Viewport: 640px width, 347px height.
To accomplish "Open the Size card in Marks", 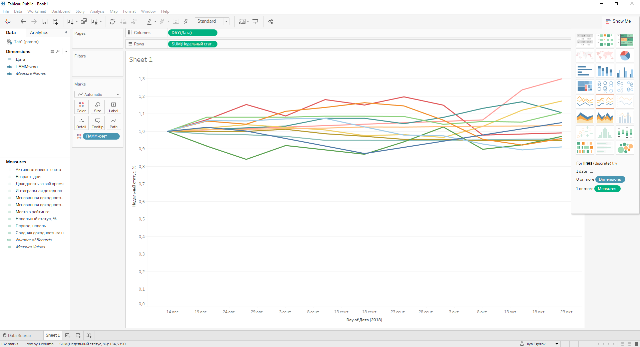I will (98, 107).
